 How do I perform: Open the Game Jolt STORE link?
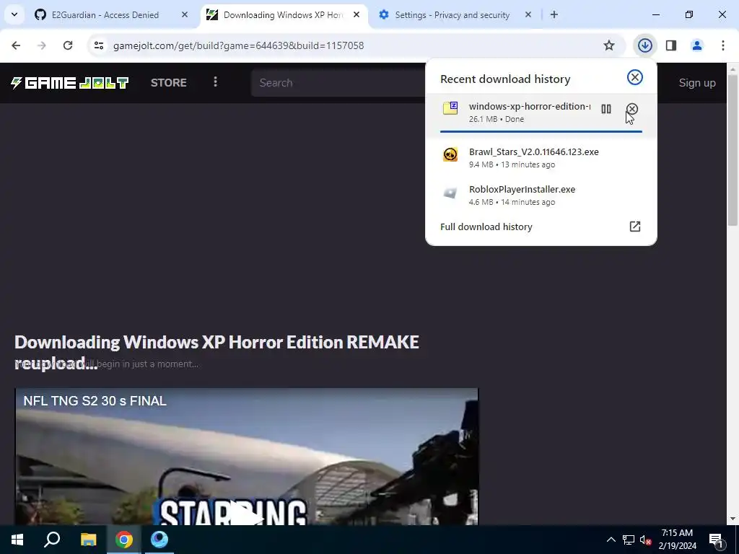[x=169, y=82]
